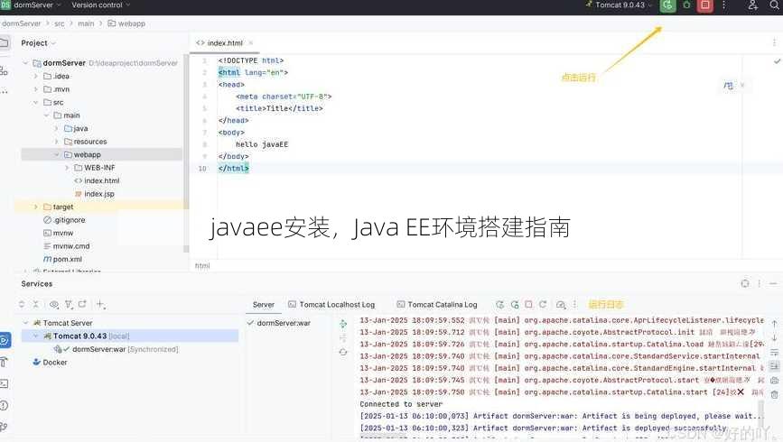Open the three-dot menu next to the red Stop button

(x=724, y=5)
